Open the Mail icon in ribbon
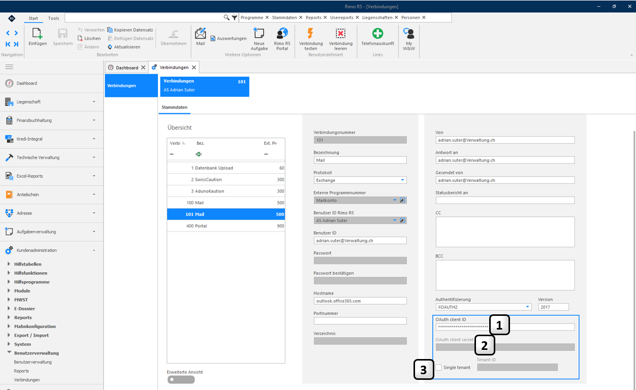 [x=201, y=34]
